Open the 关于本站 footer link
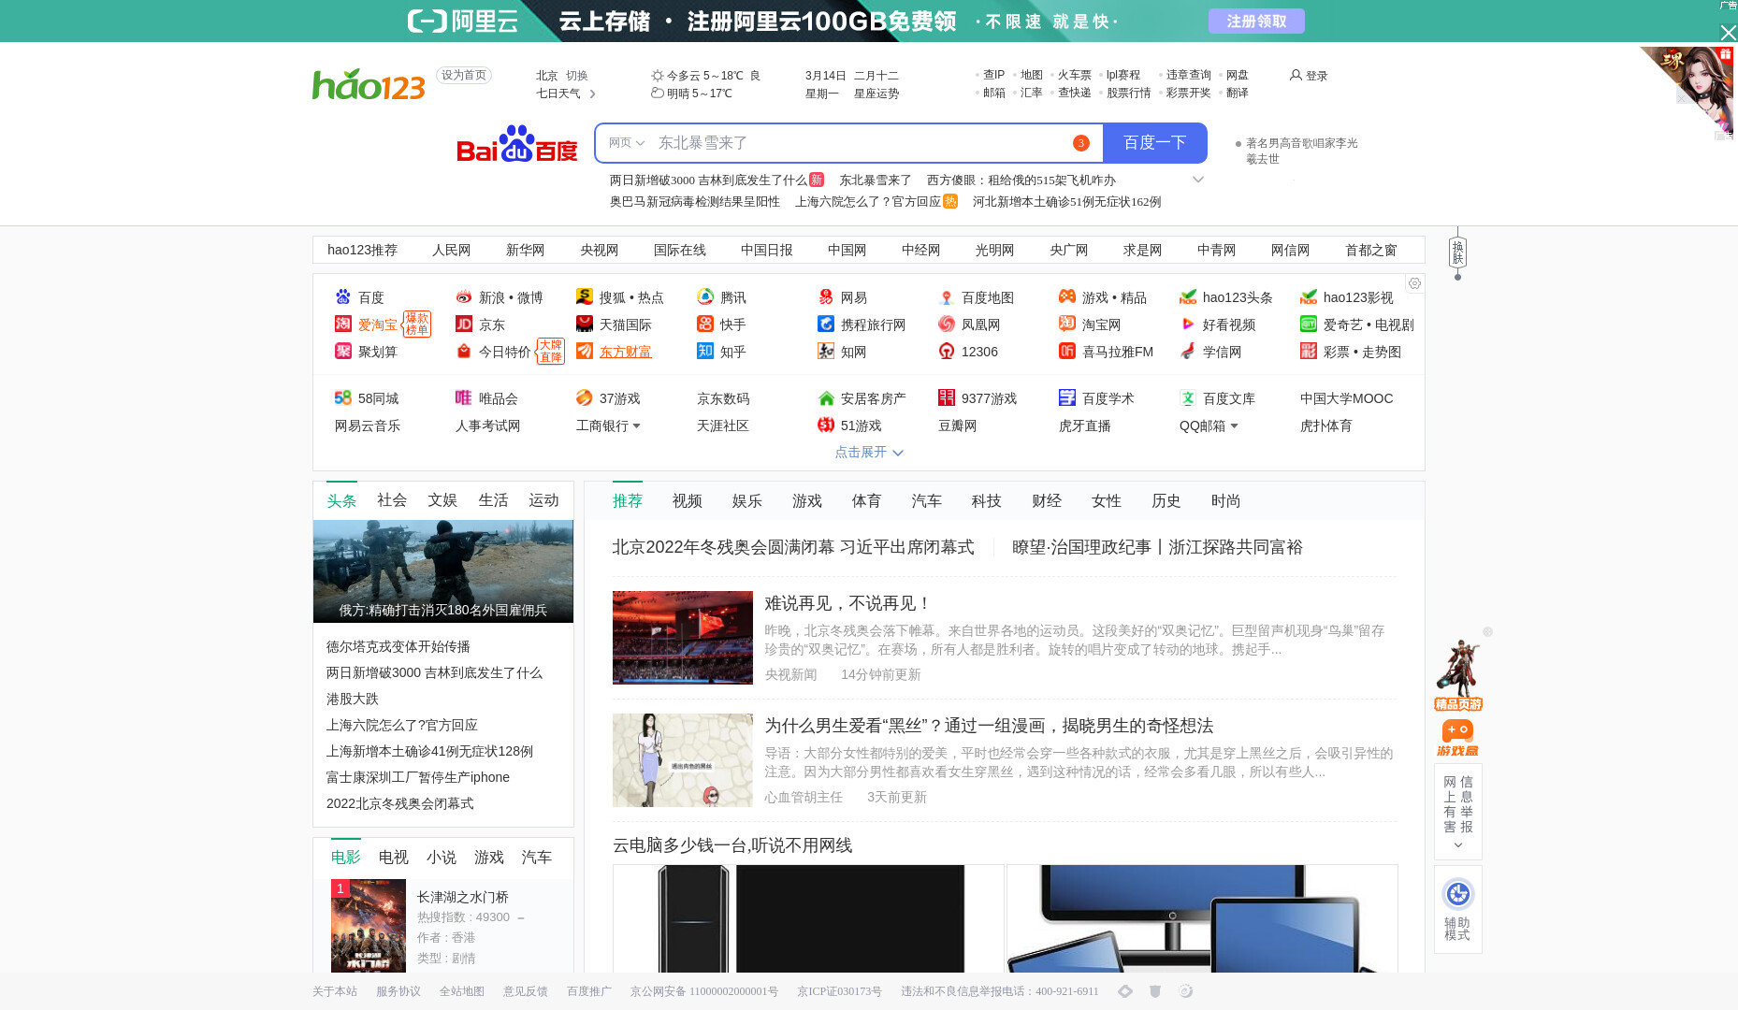The image size is (1738, 1010). pyautogui.click(x=335, y=991)
